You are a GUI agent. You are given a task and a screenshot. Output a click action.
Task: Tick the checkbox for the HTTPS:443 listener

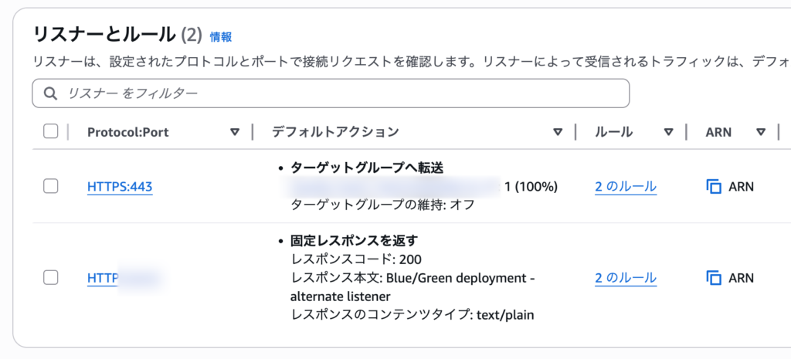point(51,186)
